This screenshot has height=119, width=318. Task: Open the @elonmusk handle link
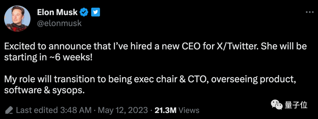(59, 23)
